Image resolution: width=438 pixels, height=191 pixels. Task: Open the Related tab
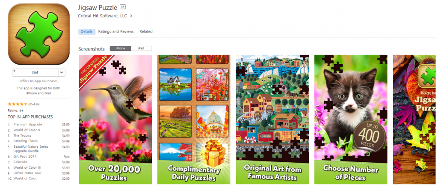coord(146,32)
